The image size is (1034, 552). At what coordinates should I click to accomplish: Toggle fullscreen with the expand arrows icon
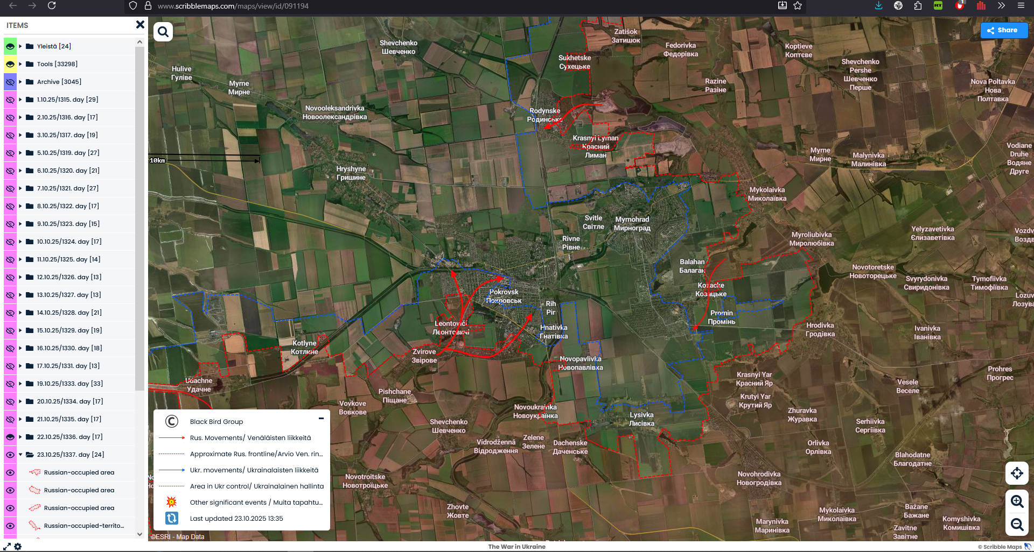click(x=7, y=547)
